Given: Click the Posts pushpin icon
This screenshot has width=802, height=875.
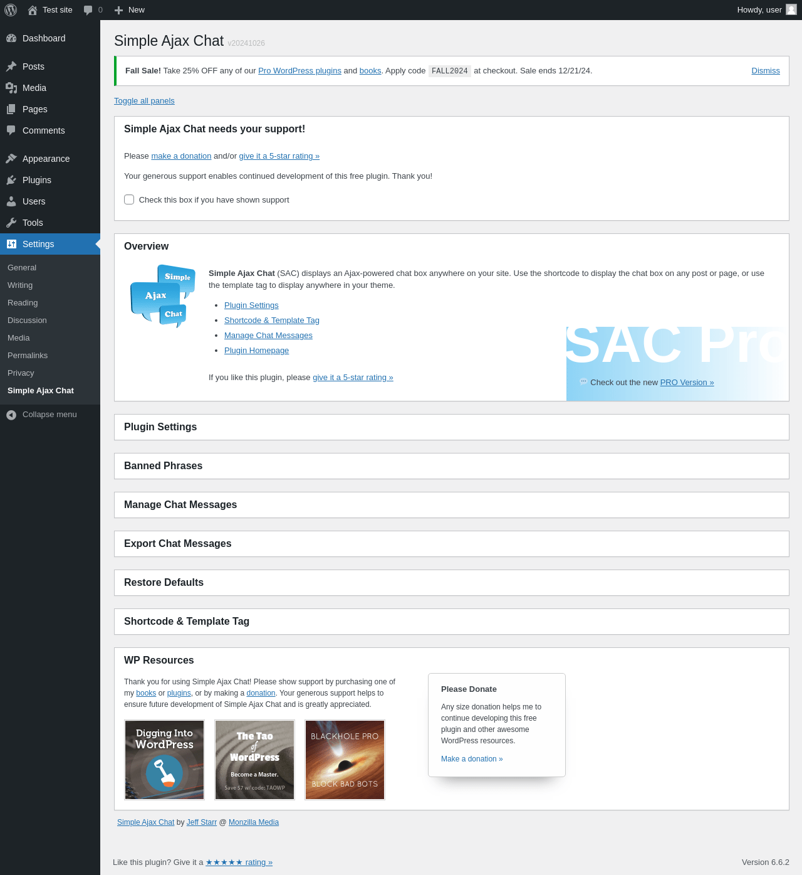Looking at the screenshot, I should tap(11, 66).
